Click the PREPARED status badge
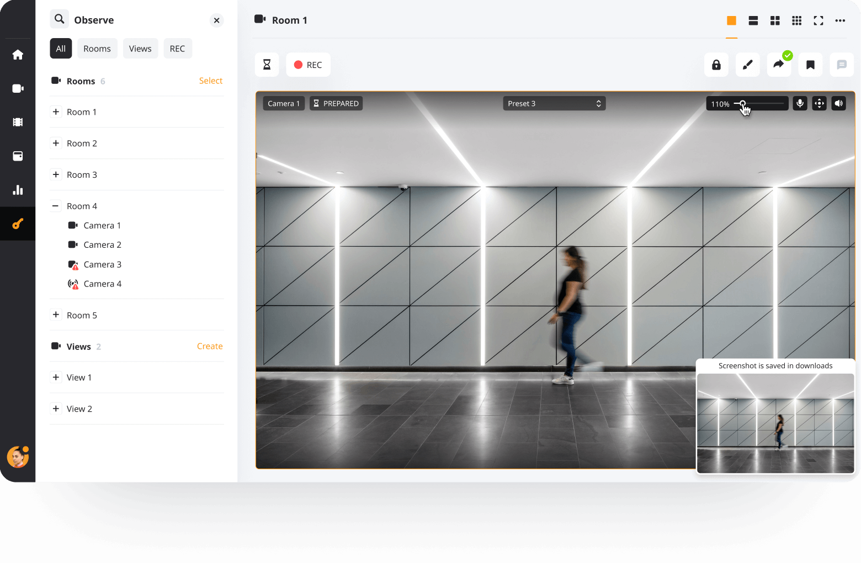 [336, 104]
